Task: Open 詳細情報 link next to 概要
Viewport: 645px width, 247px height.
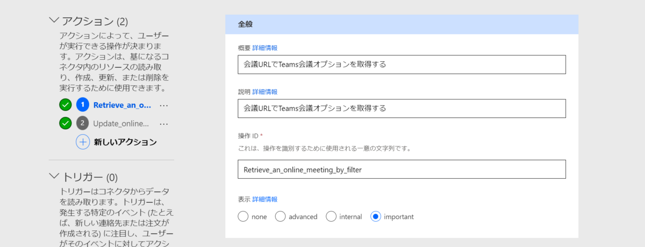Action: click(265, 48)
